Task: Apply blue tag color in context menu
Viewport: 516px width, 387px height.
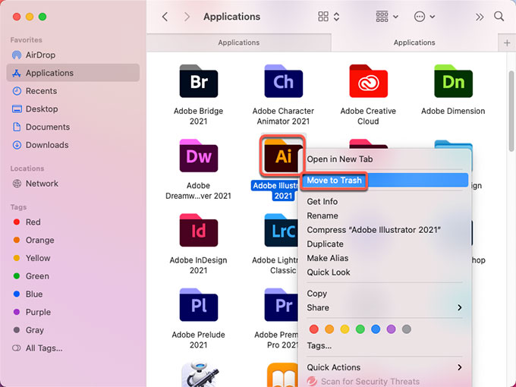Action: [x=376, y=329]
